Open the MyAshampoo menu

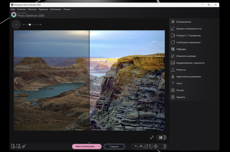(56, 9)
